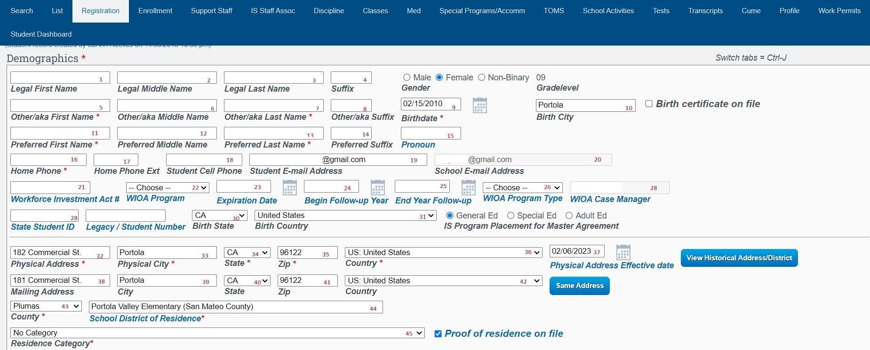Select the Non-Binary gender option
This screenshot has height=350, width=870.
pos(481,78)
